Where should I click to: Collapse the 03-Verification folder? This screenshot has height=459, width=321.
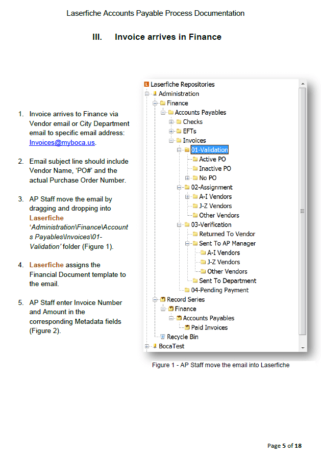click(179, 225)
